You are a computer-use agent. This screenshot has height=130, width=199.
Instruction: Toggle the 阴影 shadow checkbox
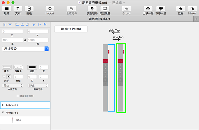click(4, 76)
